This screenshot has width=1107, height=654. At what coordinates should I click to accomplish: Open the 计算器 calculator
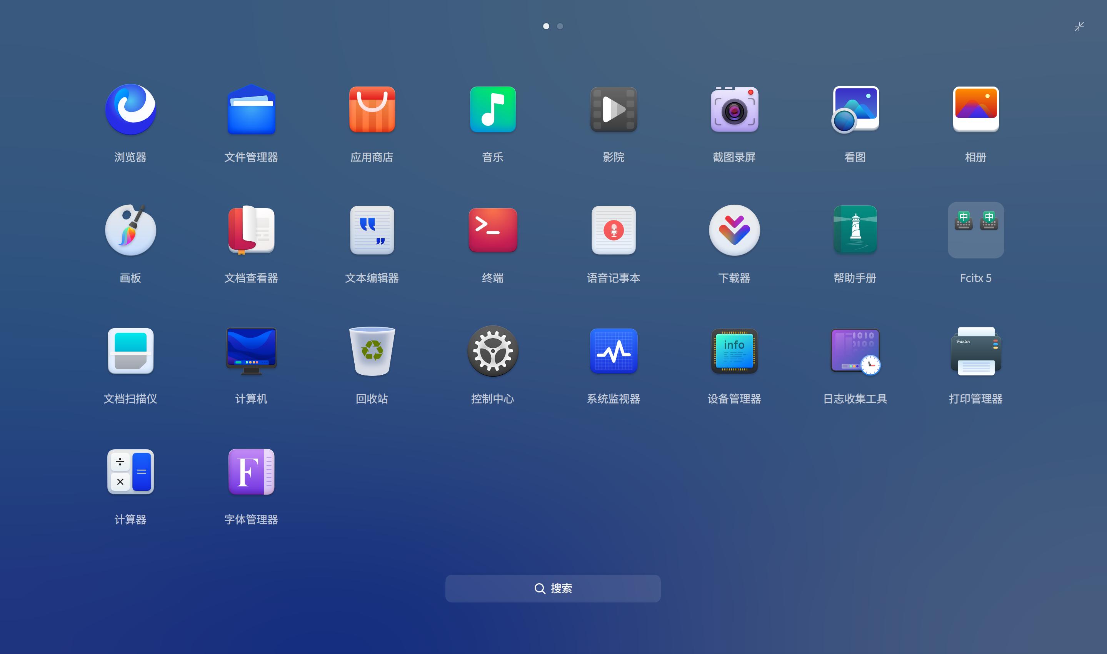(x=130, y=472)
